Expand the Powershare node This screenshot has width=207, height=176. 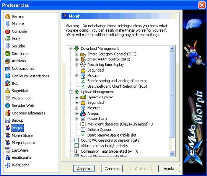(77, 119)
